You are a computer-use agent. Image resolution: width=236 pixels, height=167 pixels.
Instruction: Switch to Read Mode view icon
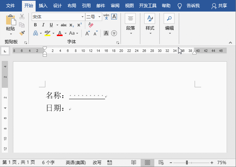pos(133,162)
